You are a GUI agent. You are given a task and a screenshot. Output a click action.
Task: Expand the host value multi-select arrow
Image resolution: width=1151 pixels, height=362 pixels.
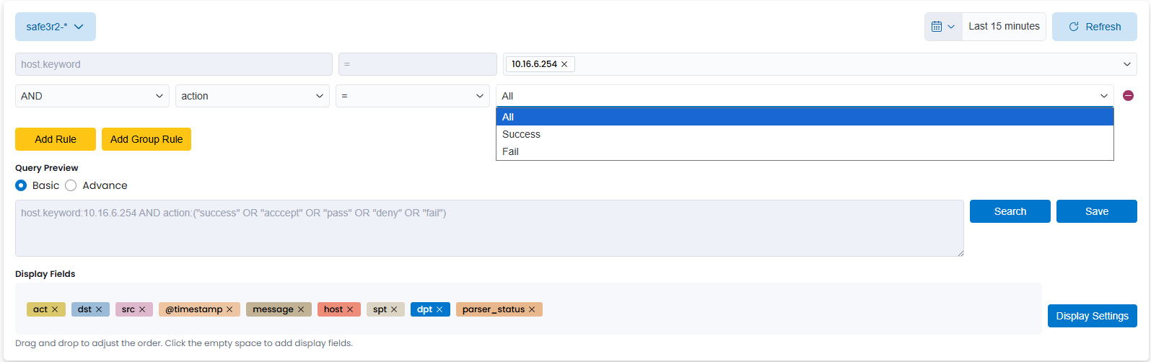1127,64
